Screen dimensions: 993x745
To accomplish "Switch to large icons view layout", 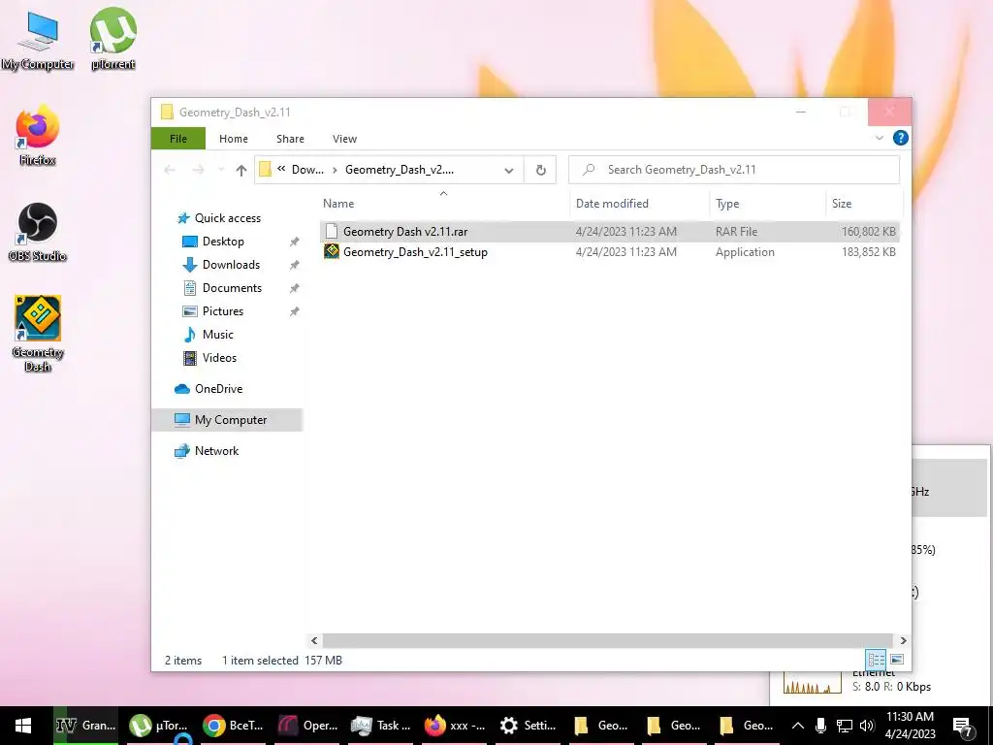I will coord(897,660).
